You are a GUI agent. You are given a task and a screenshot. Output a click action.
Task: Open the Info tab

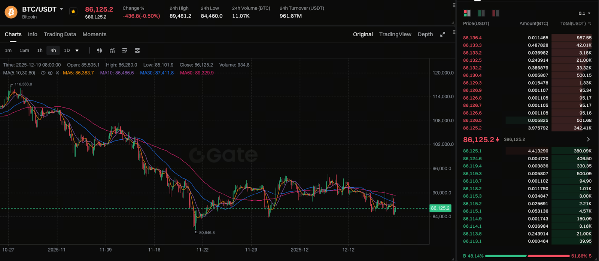pyautogui.click(x=33, y=34)
